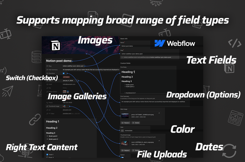Click Heading 1 in the Notion page body
Screen dimensions: 245x162
[x=53, y=121]
